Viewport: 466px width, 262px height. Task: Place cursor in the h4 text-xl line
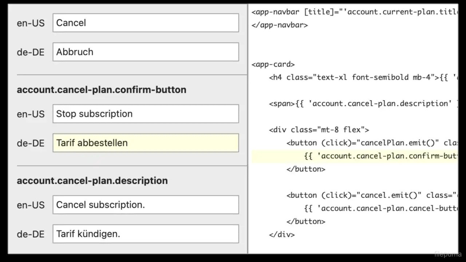tap(360, 78)
